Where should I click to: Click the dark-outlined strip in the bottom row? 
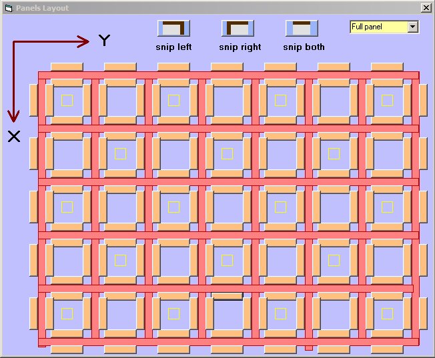(227, 296)
